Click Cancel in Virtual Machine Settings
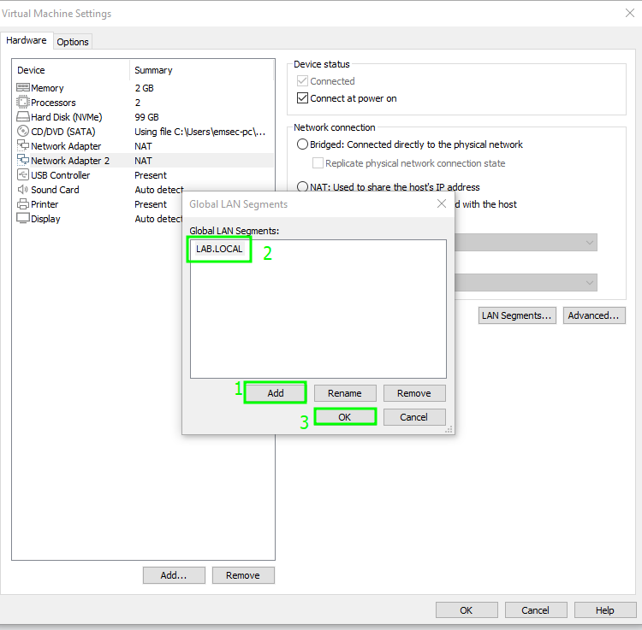Screen dimensions: 642x630 [x=536, y=610]
